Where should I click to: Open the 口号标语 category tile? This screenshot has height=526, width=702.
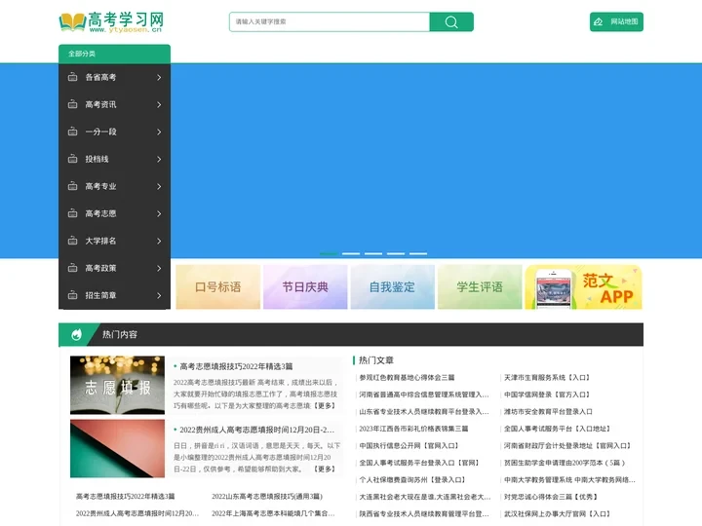coord(218,286)
